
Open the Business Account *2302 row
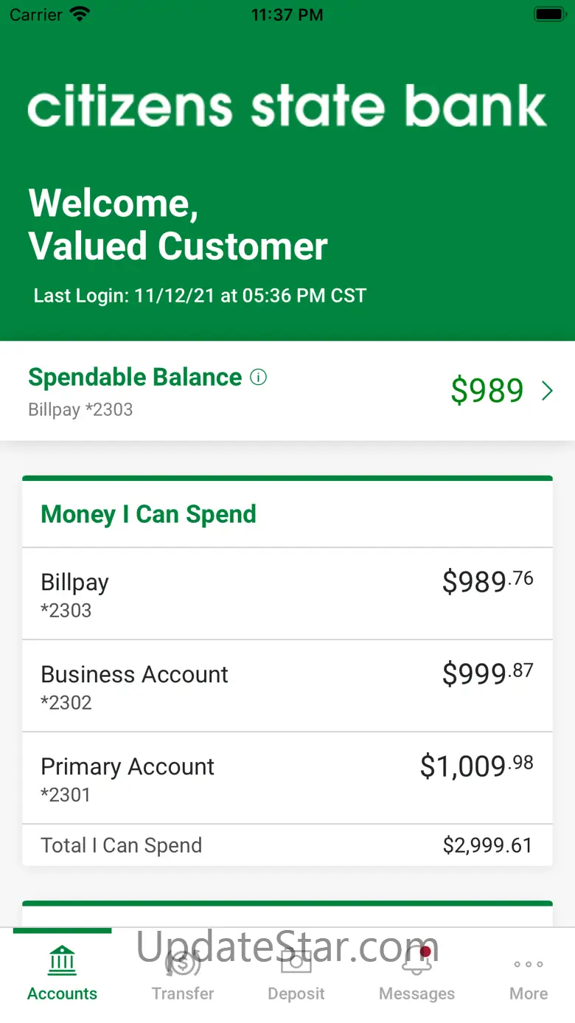coord(287,686)
